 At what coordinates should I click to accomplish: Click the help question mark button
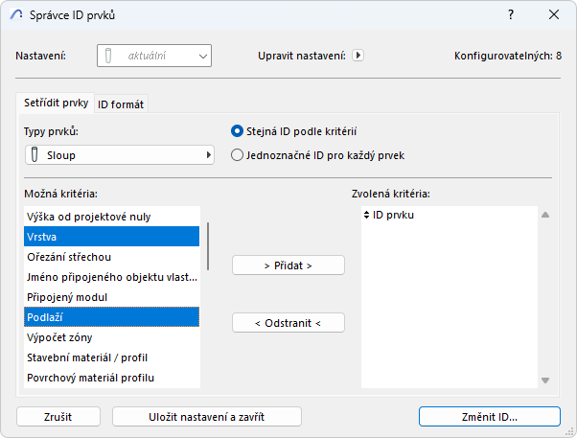(x=509, y=14)
